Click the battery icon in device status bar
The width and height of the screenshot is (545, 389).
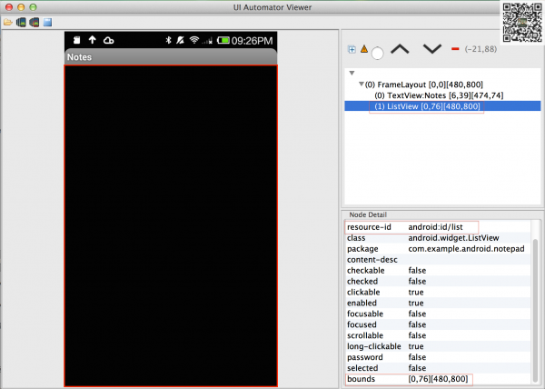(x=223, y=40)
